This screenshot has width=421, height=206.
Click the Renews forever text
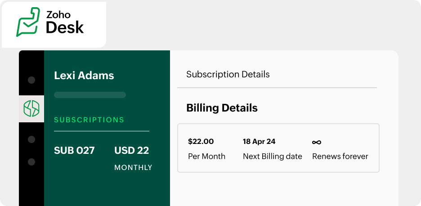(340, 157)
